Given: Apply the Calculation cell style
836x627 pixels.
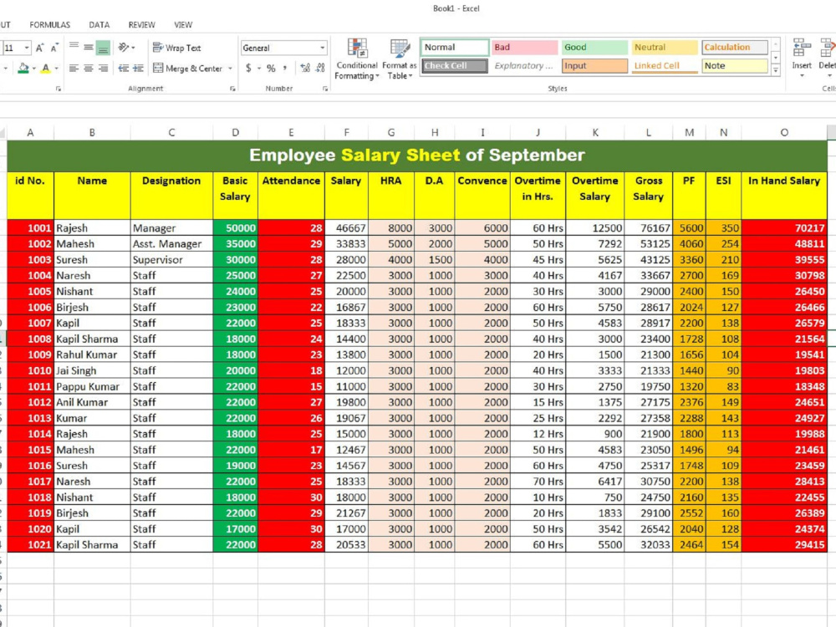Looking at the screenshot, I should (x=735, y=48).
